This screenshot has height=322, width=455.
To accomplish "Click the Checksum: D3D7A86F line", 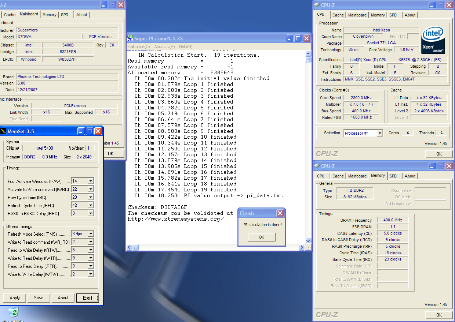I will click(157, 207).
